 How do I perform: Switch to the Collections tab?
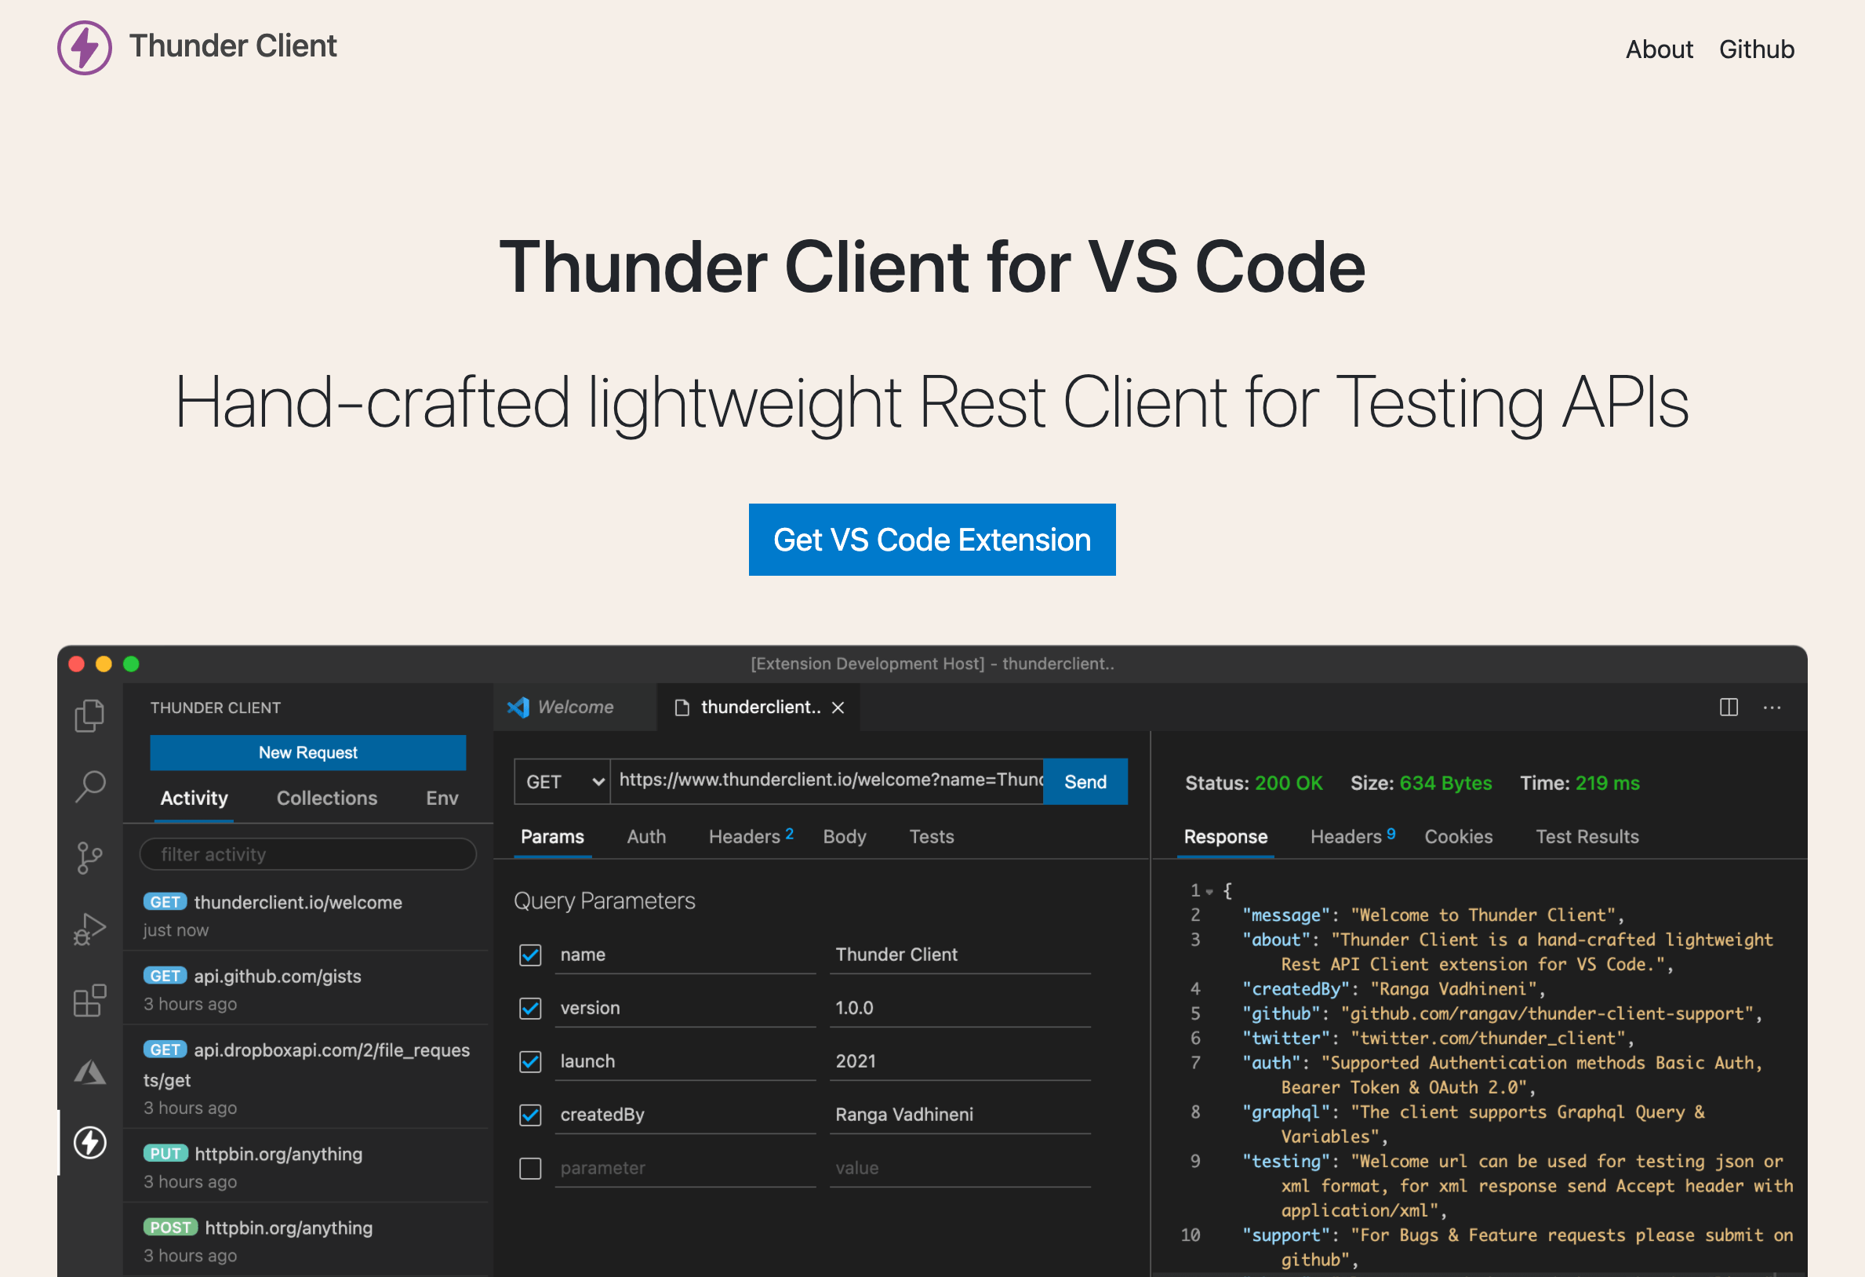[326, 798]
